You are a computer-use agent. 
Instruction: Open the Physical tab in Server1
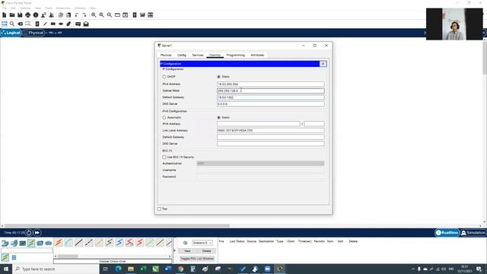(166, 55)
